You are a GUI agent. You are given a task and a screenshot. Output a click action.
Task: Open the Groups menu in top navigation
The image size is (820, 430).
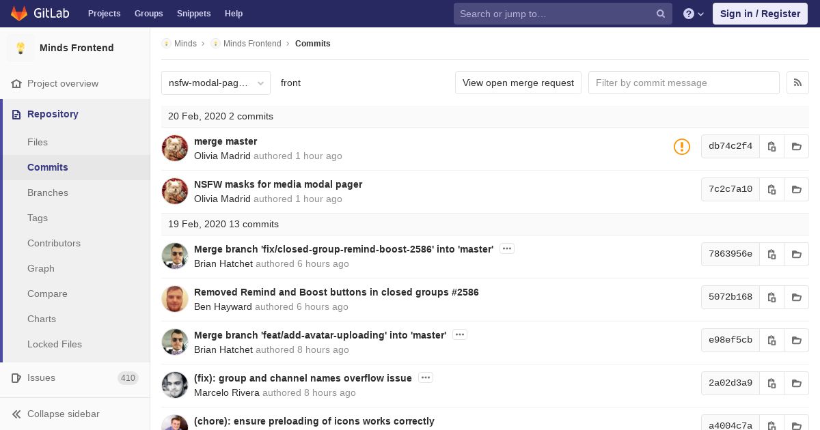click(x=148, y=14)
